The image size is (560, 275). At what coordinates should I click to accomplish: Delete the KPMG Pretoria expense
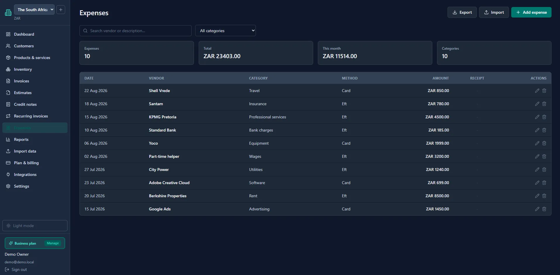pyautogui.click(x=544, y=117)
